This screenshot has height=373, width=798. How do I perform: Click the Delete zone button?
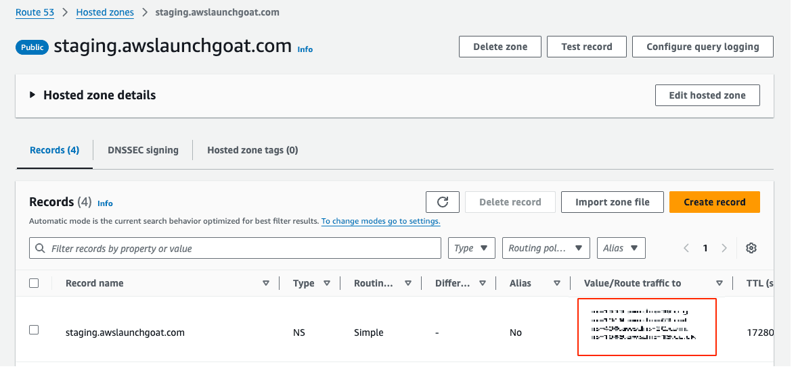[x=500, y=47]
